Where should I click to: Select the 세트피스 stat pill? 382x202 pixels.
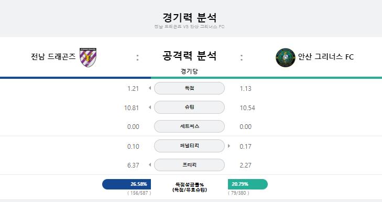click(189, 126)
